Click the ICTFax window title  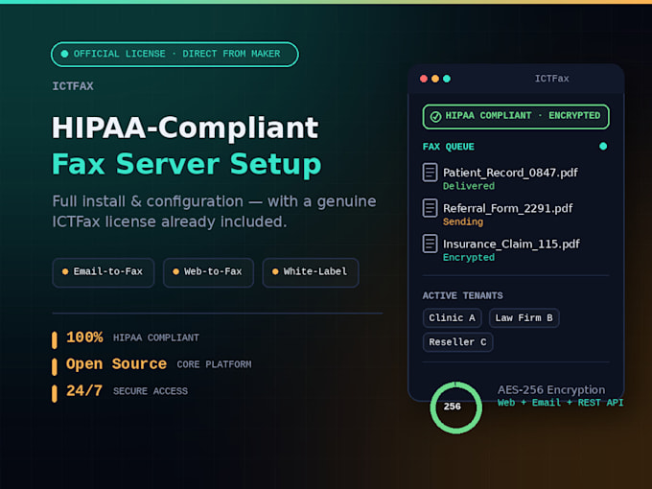pyautogui.click(x=551, y=79)
